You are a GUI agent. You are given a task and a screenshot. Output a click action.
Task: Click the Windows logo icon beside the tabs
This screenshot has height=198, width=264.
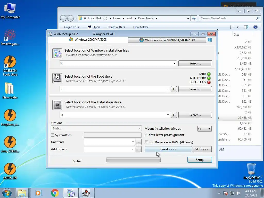tap(210, 40)
